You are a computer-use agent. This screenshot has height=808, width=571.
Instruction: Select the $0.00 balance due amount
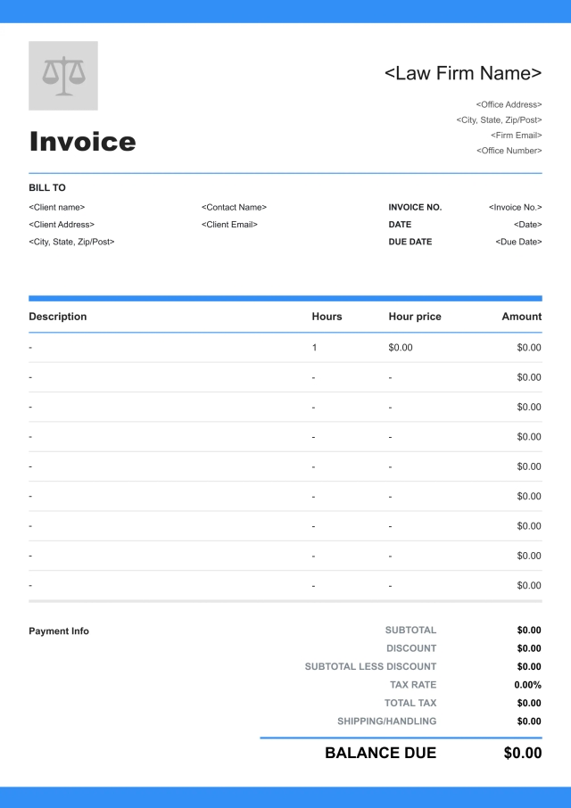[x=523, y=753]
